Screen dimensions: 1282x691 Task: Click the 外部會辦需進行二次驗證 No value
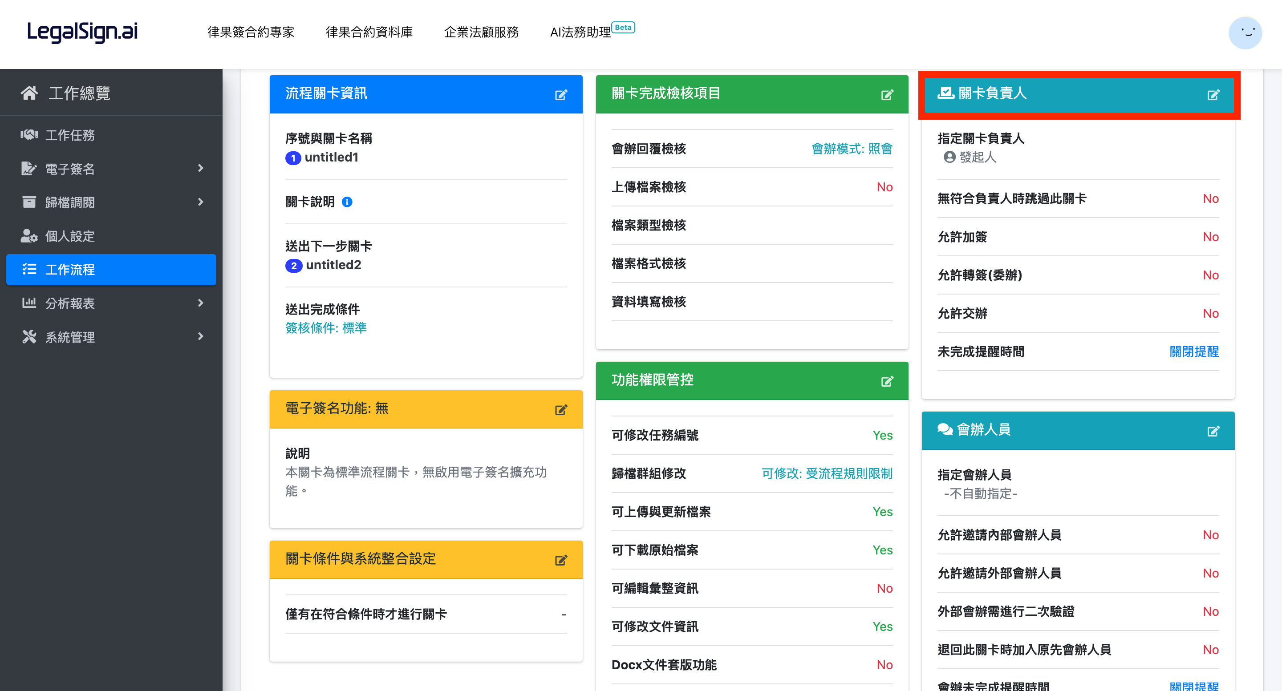[1211, 612]
